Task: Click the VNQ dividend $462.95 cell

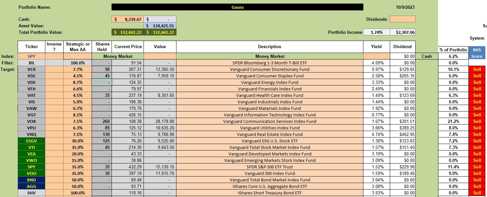Action: (x=403, y=134)
